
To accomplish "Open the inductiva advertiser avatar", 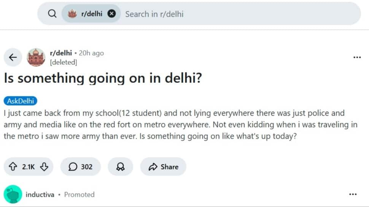I will (13, 194).
